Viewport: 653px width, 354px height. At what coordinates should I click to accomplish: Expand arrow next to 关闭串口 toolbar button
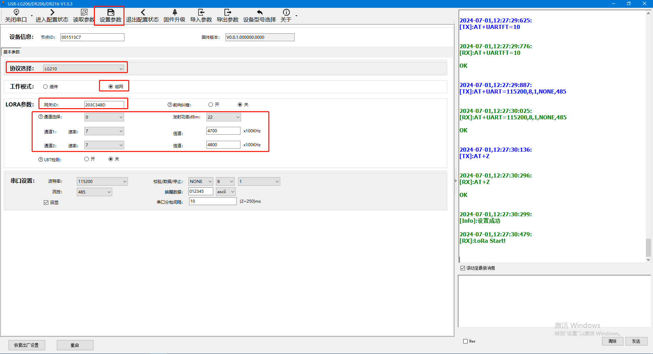[x=32, y=16]
